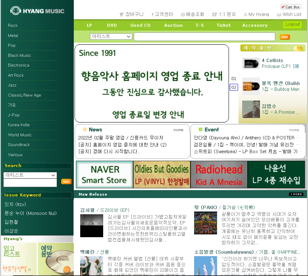Screen dimensions: 308x276
Task: Open news item 2022년 02월 주말 영업
Action: pos(121,138)
